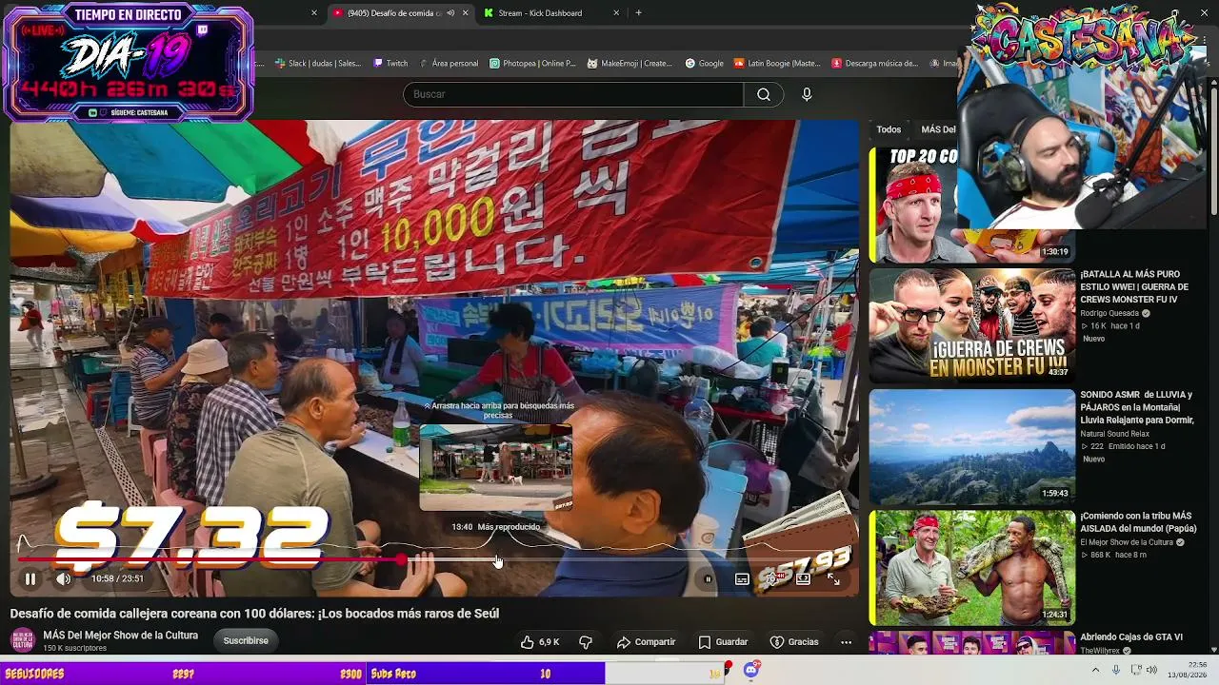Open the Guerra de Crews Monster FU IV thumbnail
The width and height of the screenshot is (1219, 685).
(x=971, y=325)
